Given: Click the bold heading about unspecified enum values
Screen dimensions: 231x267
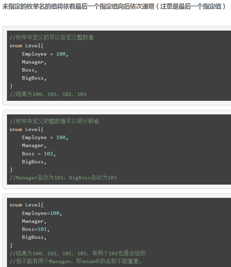Looking at the screenshot, I should 114,7.
